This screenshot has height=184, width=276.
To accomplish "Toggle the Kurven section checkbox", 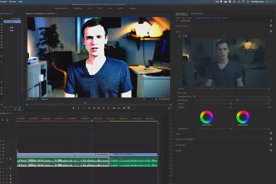I will click(x=271, y=133).
